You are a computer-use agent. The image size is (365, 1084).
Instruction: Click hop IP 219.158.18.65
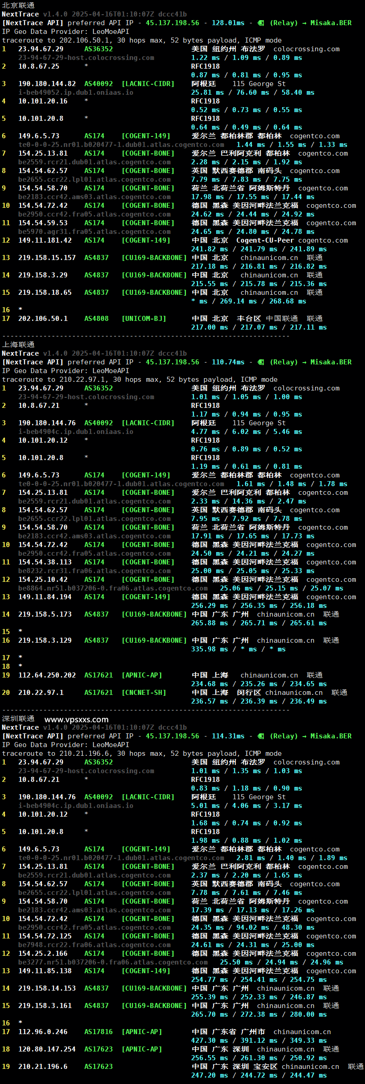(45, 293)
